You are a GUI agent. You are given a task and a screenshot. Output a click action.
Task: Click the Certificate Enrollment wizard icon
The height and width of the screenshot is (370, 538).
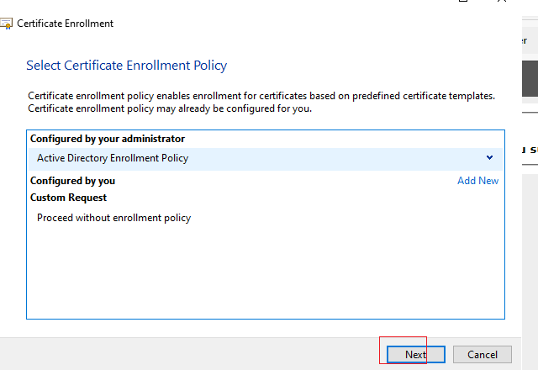coord(6,24)
